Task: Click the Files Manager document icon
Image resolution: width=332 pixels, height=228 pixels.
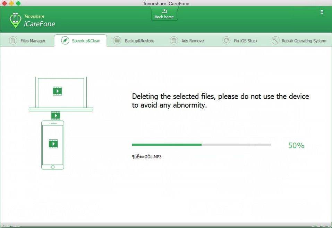Action: point(13,40)
